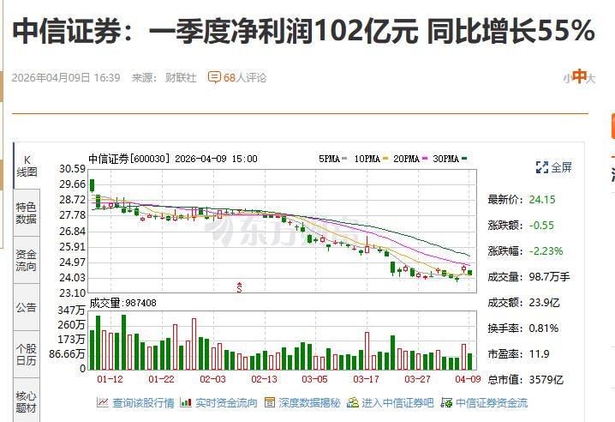Click the 20PMA legend swatch

click(x=425, y=159)
